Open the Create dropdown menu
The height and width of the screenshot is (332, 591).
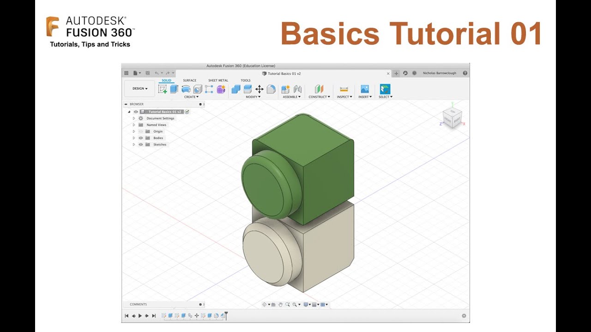[x=191, y=97]
